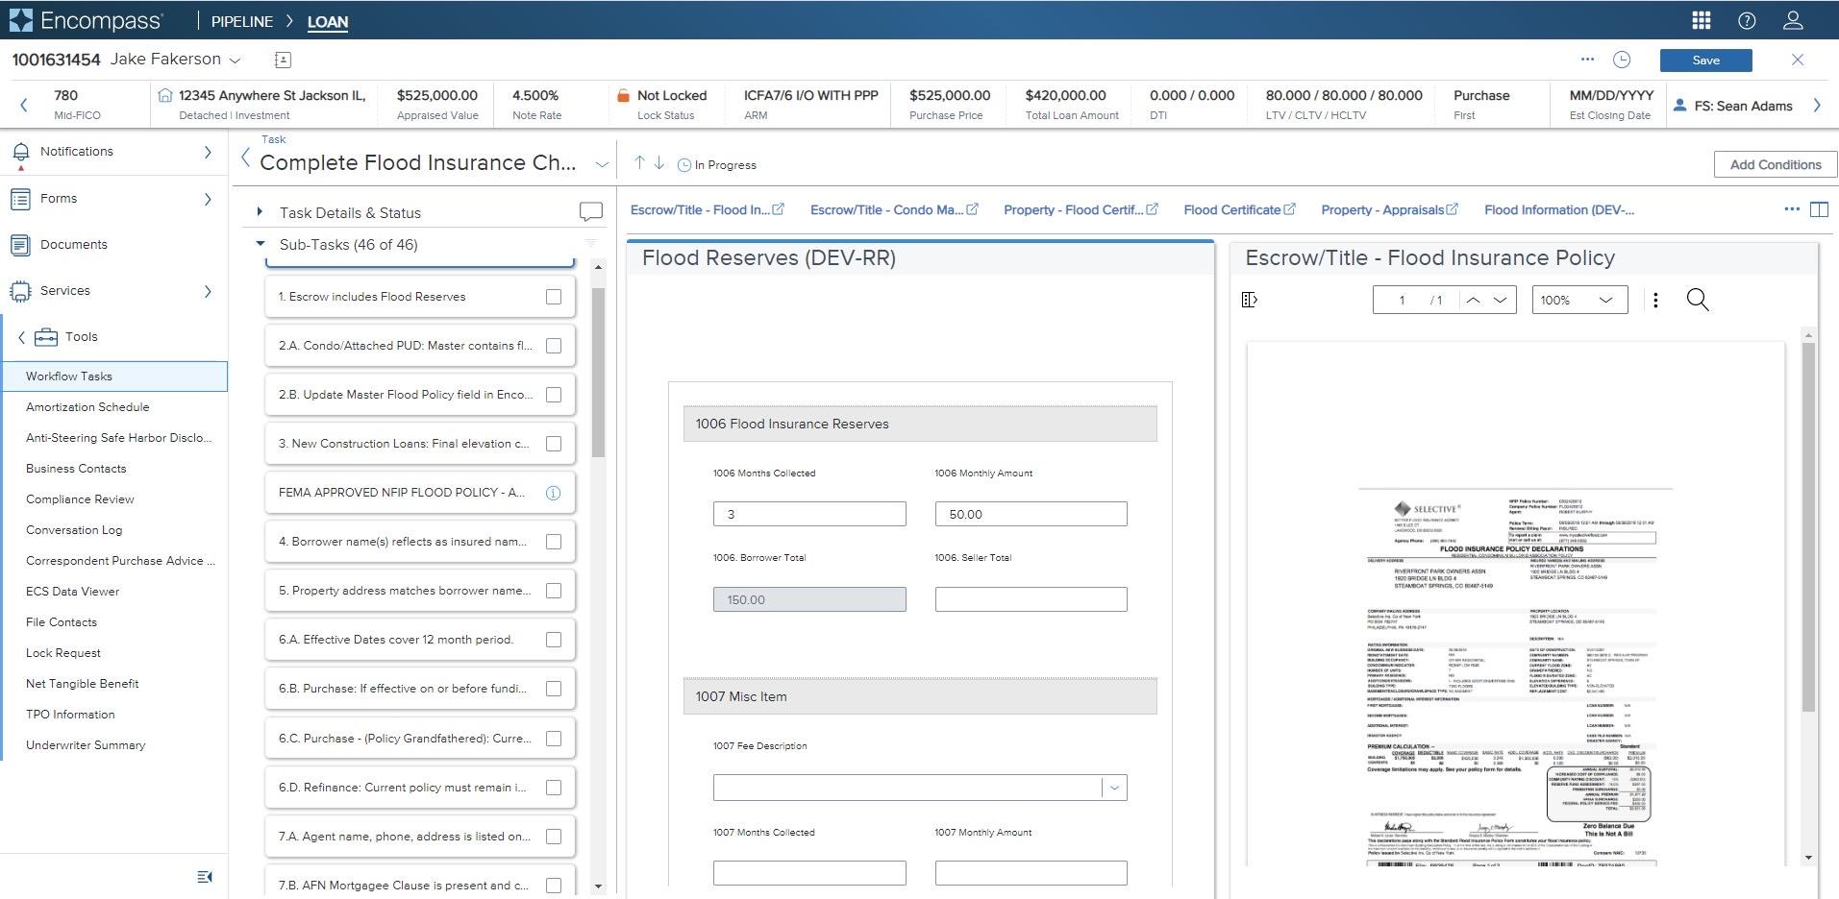The width and height of the screenshot is (1839, 899).
Task: Click the Add Conditions button
Action: pyautogui.click(x=1775, y=164)
